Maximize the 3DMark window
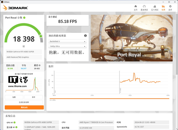178x130 pixels. [x=169, y=2]
